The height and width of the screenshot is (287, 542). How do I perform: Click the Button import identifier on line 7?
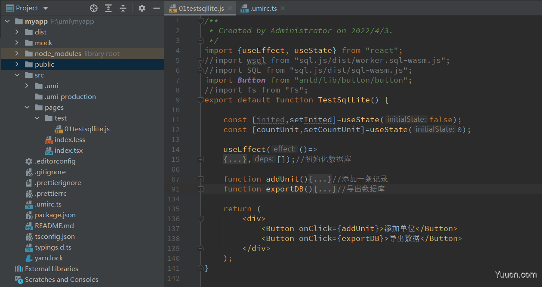pos(252,80)
